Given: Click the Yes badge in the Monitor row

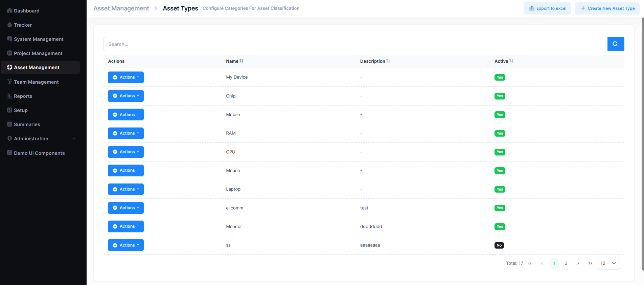Looking at the screenshot, I should [x=500, y=227].
